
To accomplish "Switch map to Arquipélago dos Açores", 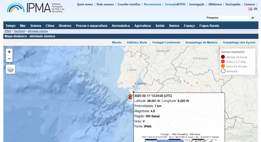I will point(239,42).
